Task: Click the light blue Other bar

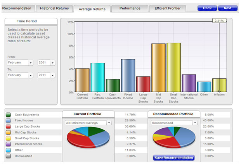Action: (204, 87)
